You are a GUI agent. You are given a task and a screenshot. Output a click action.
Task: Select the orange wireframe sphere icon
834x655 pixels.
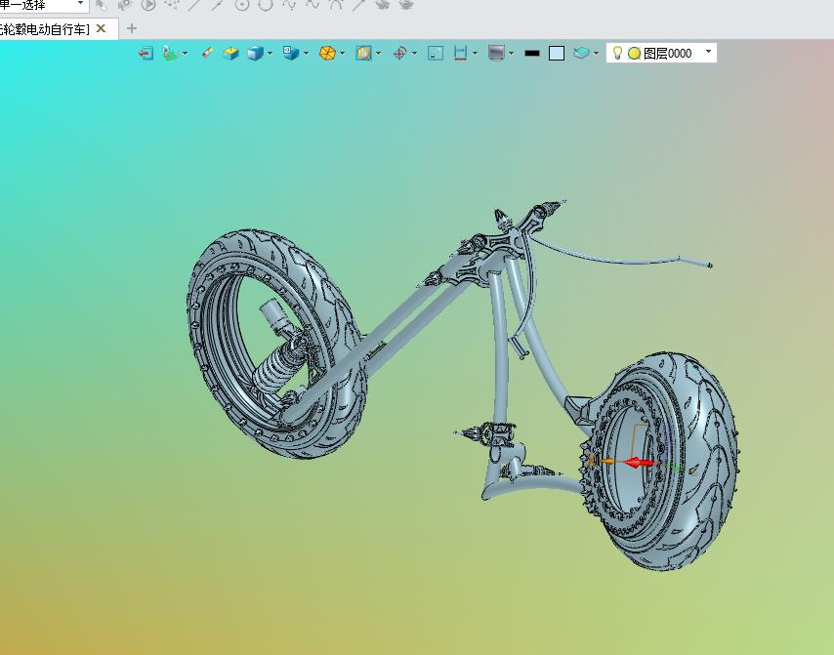[327, 54]
